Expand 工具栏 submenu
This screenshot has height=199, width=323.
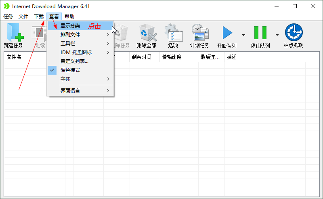[80, 44]
